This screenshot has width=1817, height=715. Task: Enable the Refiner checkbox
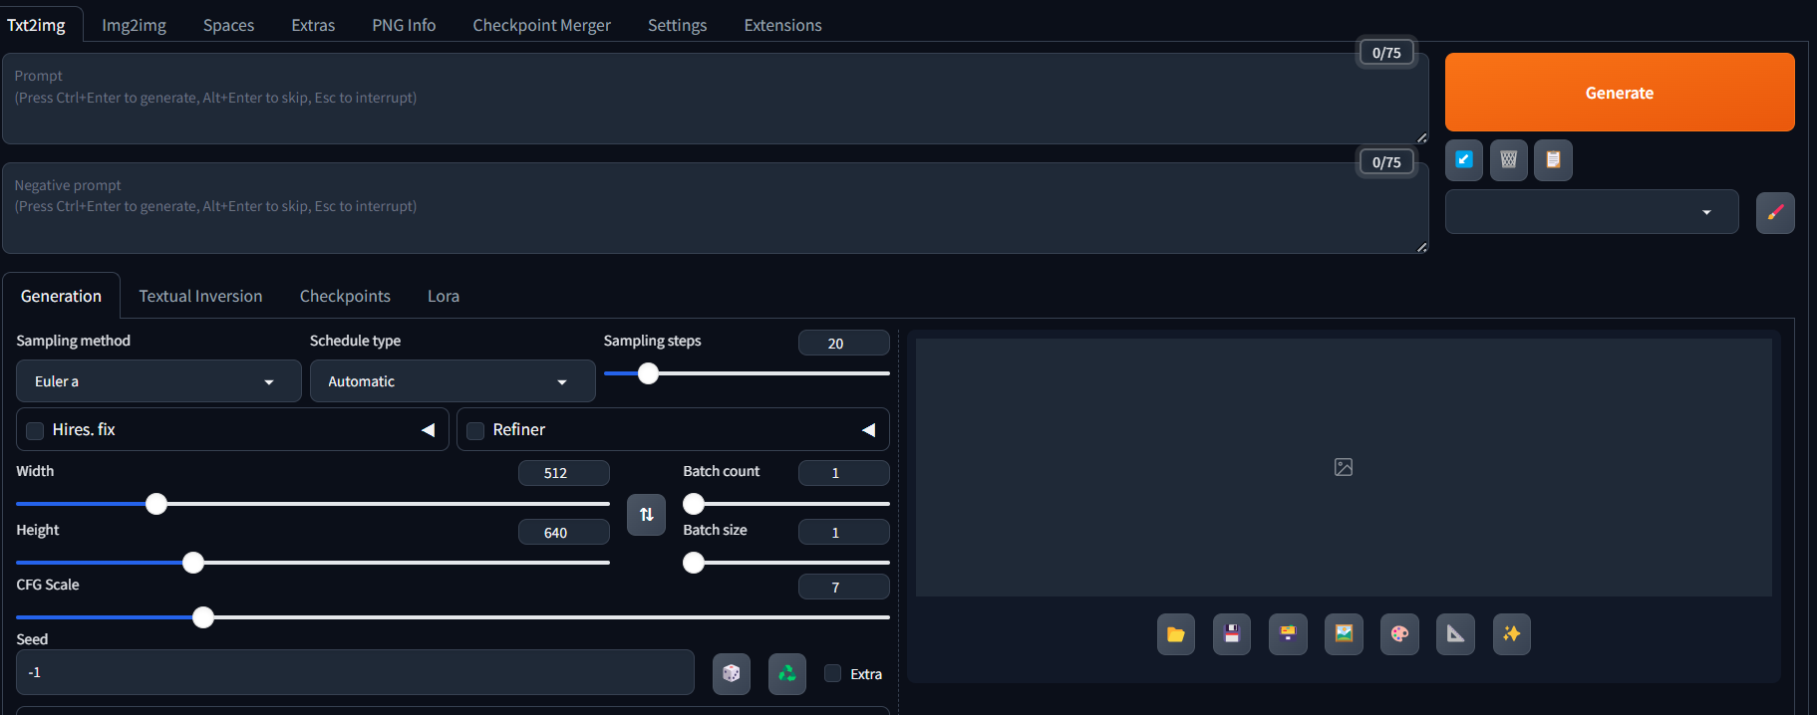[x=475, y=430]
